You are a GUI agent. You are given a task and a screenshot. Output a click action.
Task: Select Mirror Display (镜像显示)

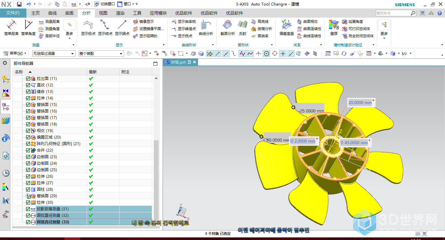point(144,22)
